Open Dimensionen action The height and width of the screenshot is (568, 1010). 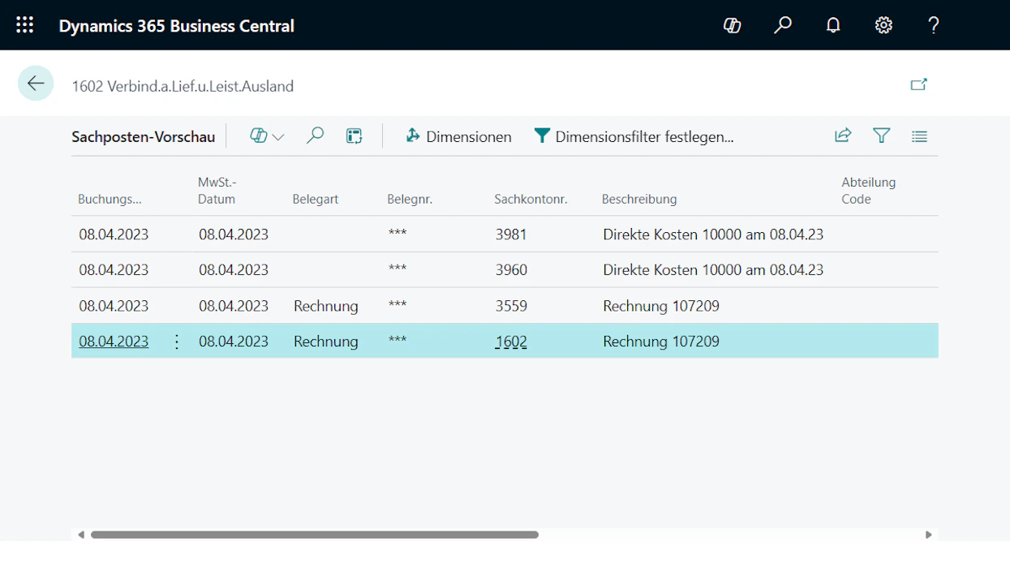(x=458, y=136)
